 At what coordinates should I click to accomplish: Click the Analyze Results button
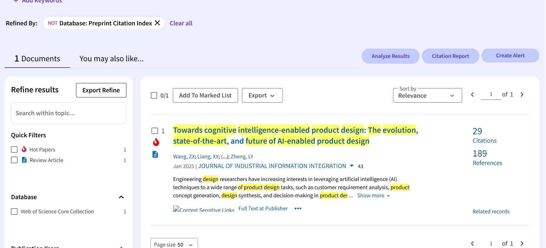coord(390,56)
